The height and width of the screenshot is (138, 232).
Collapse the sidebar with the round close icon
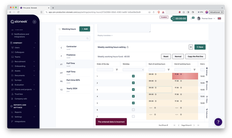coord(34,22)
